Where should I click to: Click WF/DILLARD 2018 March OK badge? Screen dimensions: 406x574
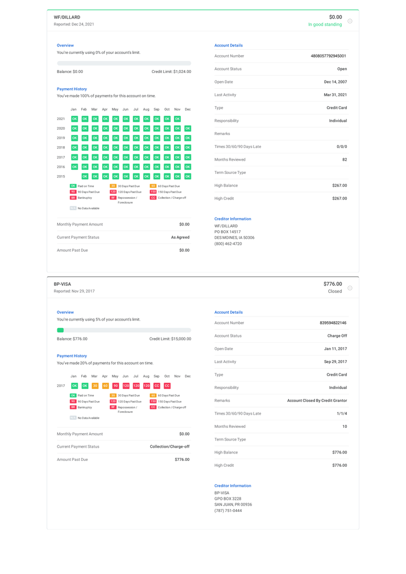[x=95, y=147]
